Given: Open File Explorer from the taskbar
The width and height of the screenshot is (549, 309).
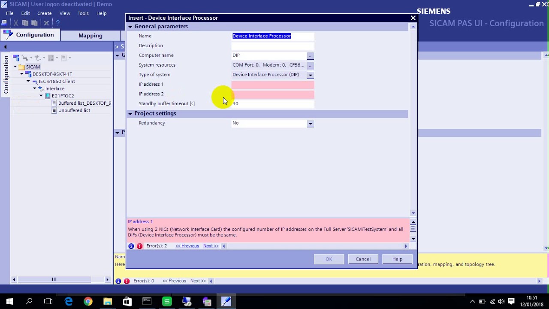Looking at the screenshot, I should pyautogui.click(x=108, y=301).
